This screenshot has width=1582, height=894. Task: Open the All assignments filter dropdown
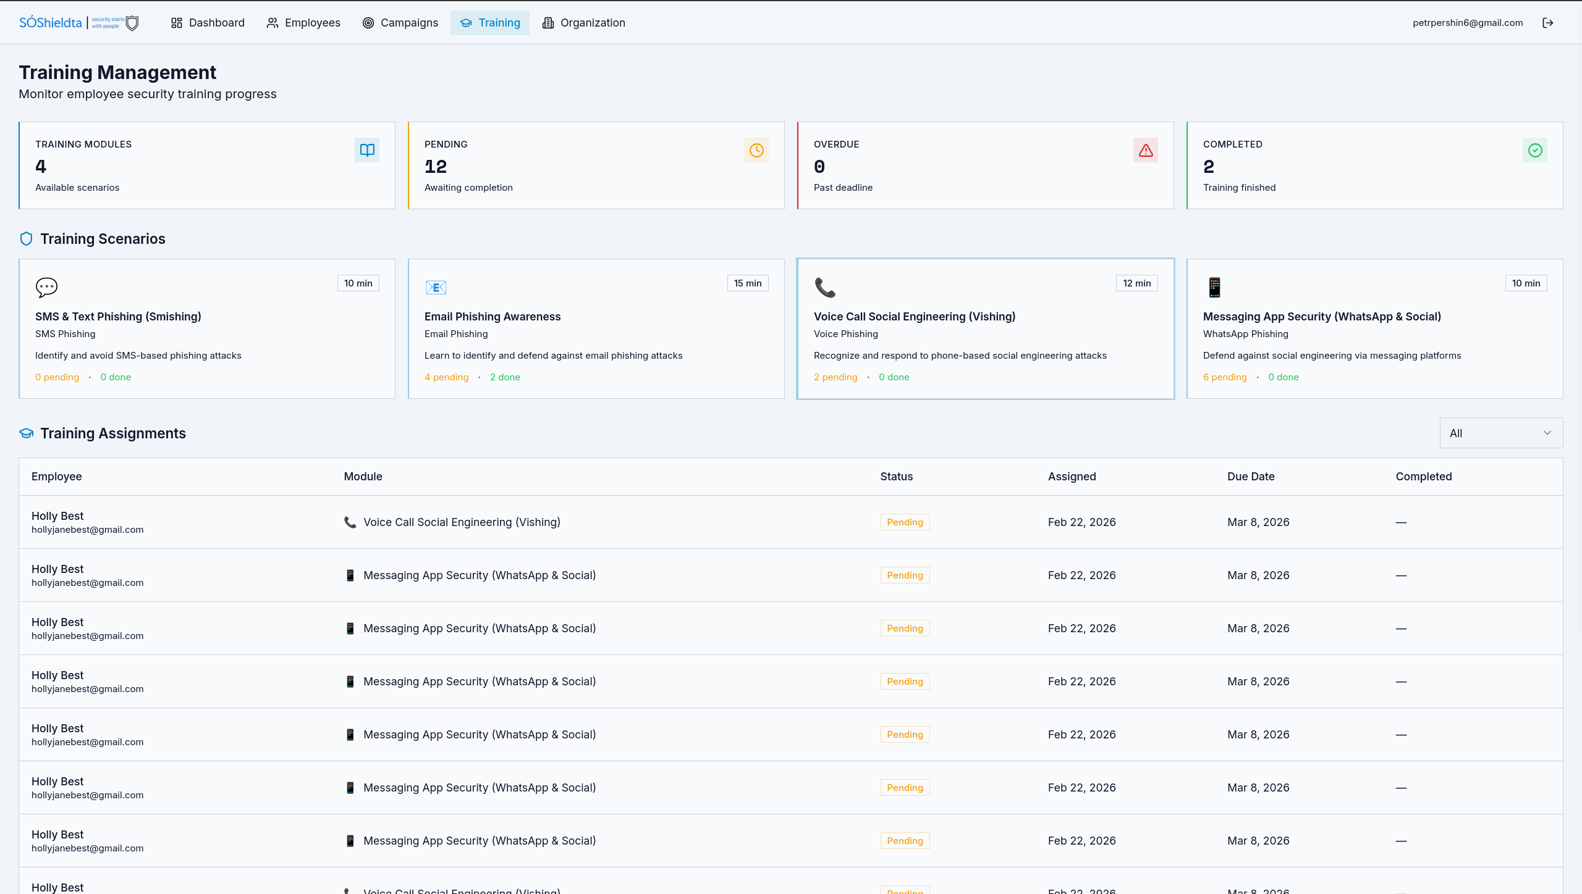coord(1500,433)
